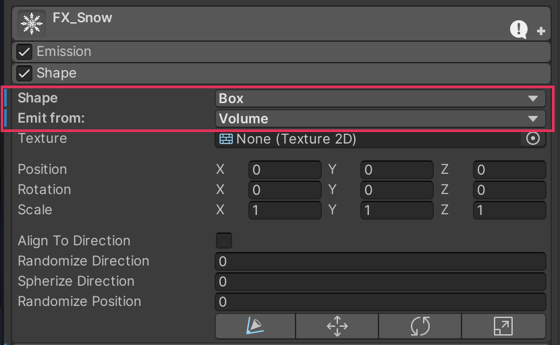Disable the Emission module checkbox
Image resolution: width=560 pixels, height=345 pixels.
click(x=24, y=52)
